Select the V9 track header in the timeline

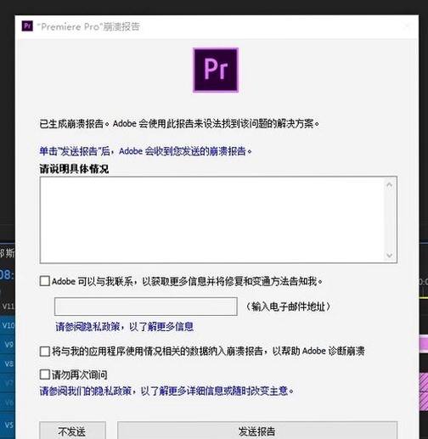tap(8, 345)
